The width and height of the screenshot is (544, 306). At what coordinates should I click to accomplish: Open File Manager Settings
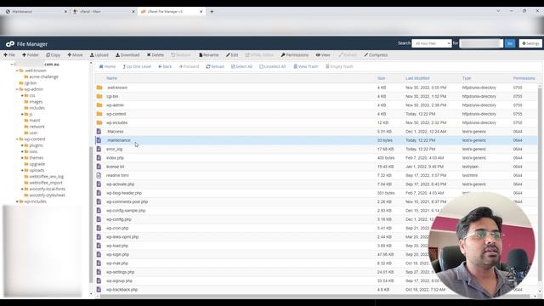[x=530, y=43]
